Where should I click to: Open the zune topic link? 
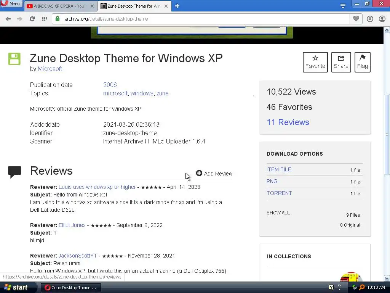point(162,93)
